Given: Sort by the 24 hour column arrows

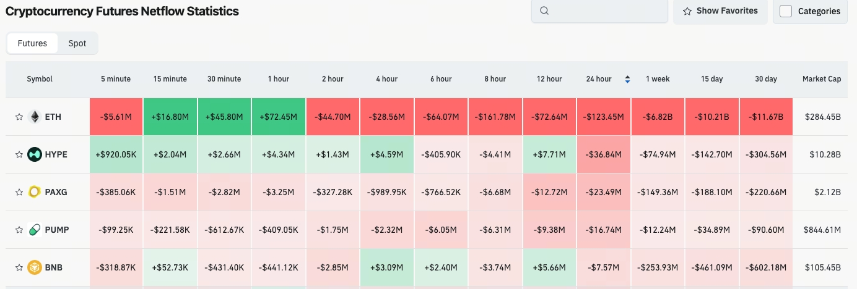Looking at the screenshot, I should [x=627, y=79].
